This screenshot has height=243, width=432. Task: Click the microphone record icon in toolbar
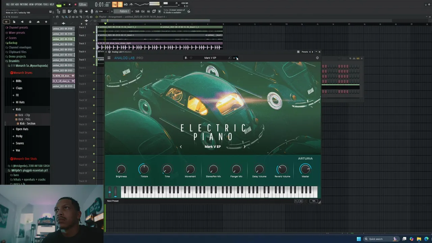pyautogui.click(x=92, y=11)
